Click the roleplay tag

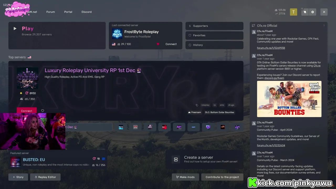[206, 105]
